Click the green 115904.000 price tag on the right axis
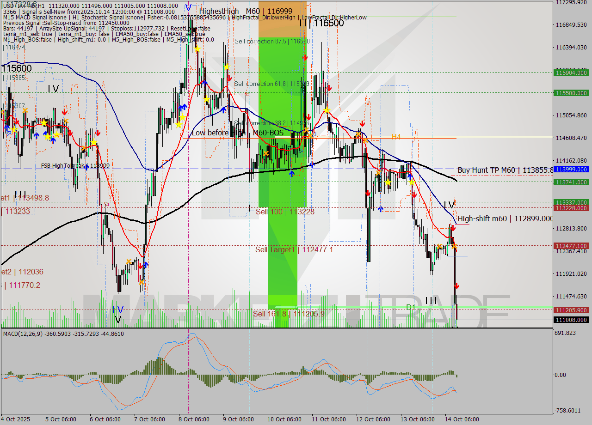Image resolution: width=592 pixels, height=425 pixels. tap(571, 73)
